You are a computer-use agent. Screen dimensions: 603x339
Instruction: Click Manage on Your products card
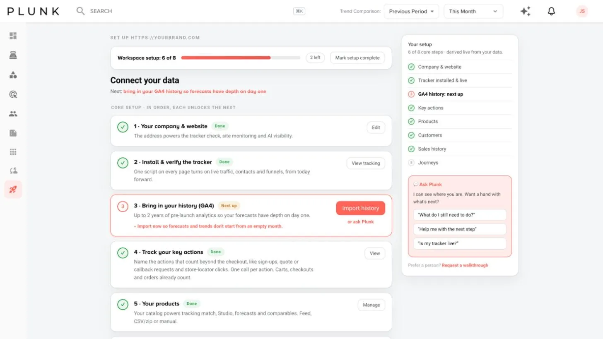pos(371,305)
